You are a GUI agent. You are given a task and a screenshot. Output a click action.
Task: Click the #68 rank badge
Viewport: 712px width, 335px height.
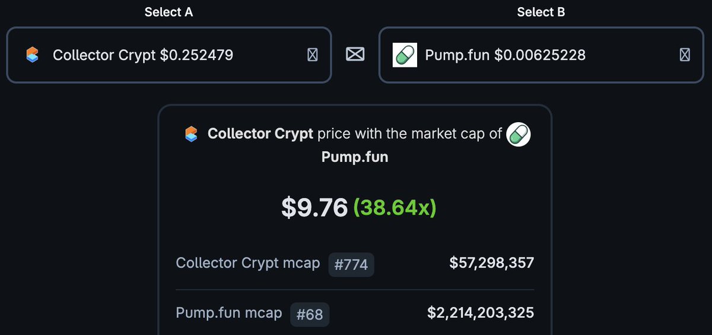(x=310, y=314)
